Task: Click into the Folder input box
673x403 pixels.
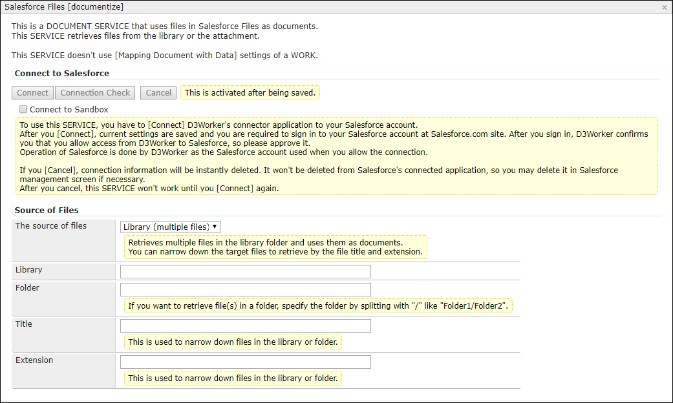Action: (x=246, y=289)
